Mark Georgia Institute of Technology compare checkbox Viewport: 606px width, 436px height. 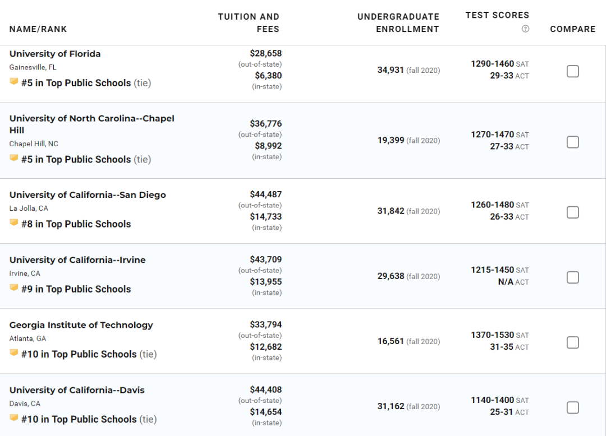(x=573, y=342)
